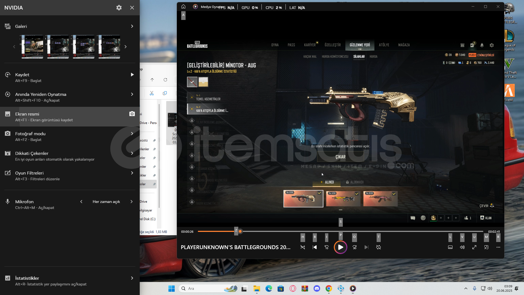This screenshot has width=524, height=295.
Task: Seek using the video progress handle
Action: pyautogui.click(x=240, y=231)
